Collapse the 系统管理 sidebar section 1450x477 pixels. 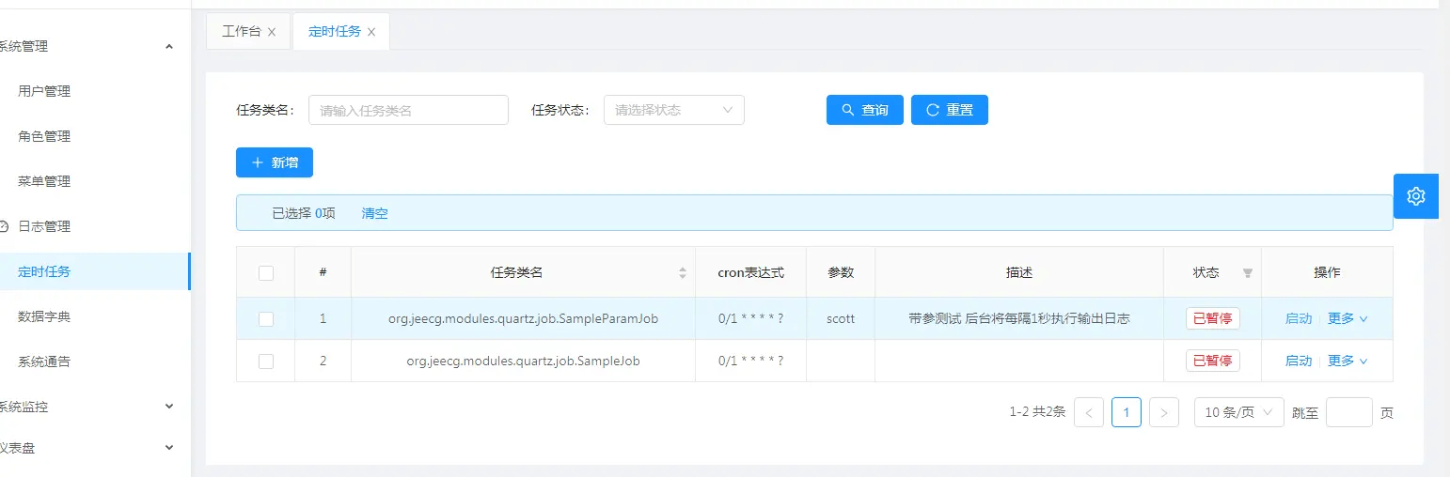coord(169,46)
